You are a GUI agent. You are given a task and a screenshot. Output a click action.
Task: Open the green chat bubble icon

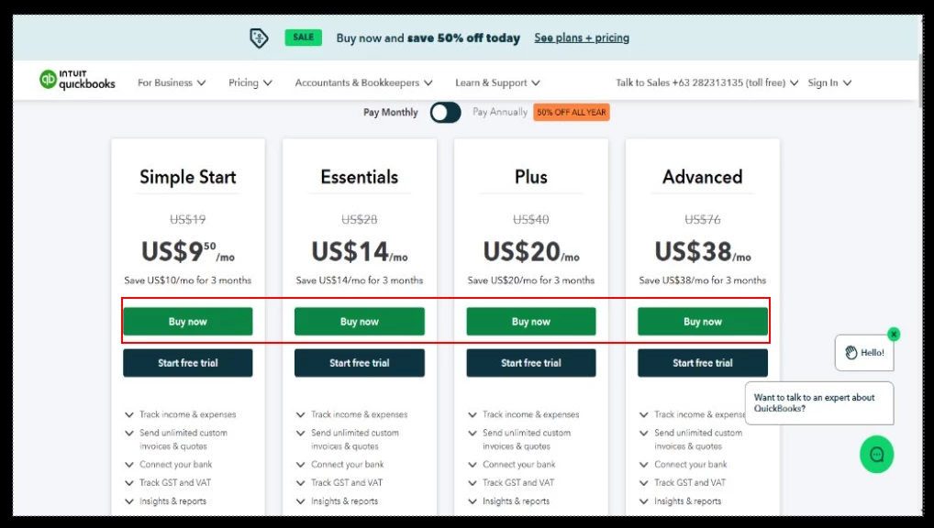pos(876,455)
